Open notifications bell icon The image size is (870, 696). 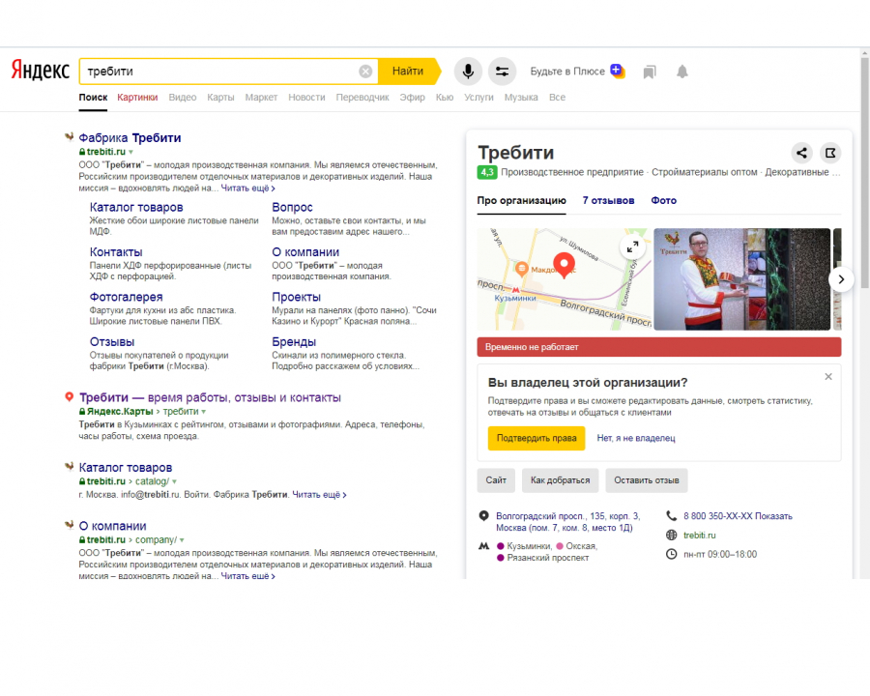pos(681,71)
